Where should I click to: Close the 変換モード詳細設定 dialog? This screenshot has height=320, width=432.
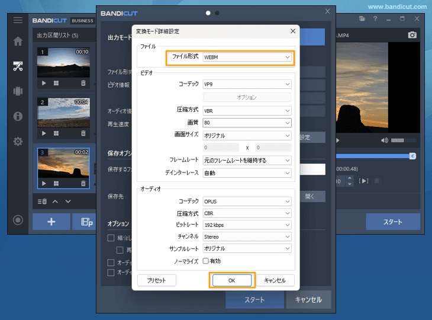pos(293,31)
